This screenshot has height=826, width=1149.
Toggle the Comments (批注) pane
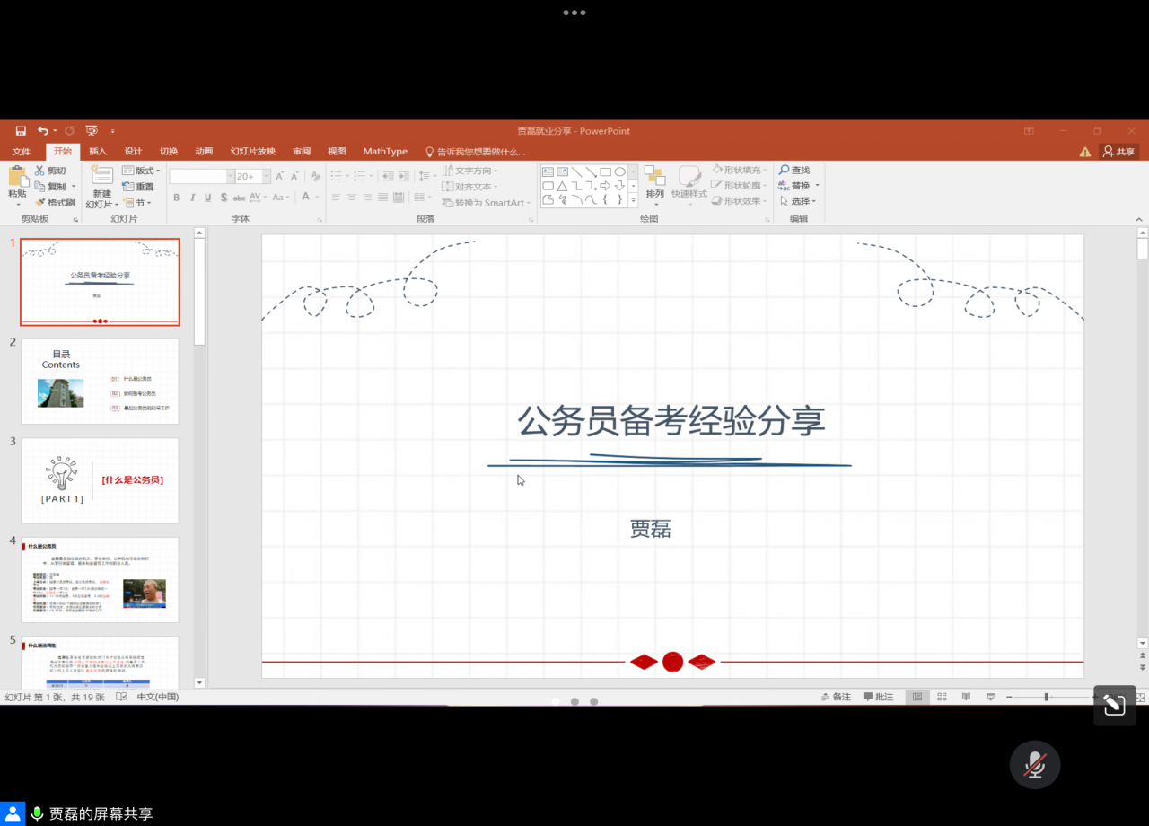point(878,697)
